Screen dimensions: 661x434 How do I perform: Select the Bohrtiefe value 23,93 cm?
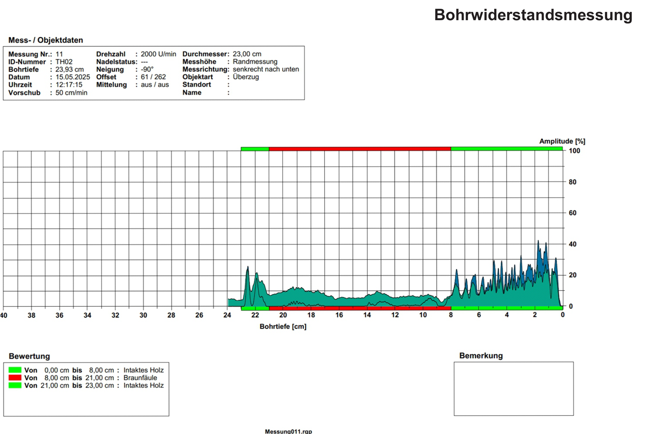[69, 69]
